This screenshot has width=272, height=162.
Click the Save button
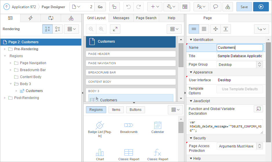pyautogui.click(x=244, y=7)
